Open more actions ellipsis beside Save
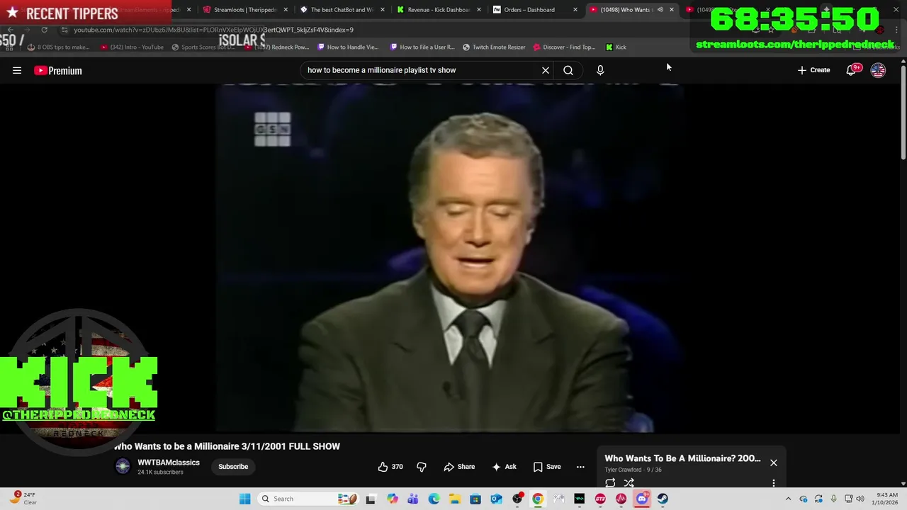This screenshot has height=510, width=907. [580, 467]
